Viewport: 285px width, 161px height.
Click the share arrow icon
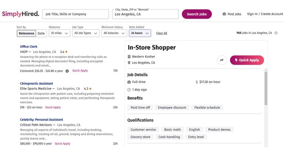tap(222, 60)
